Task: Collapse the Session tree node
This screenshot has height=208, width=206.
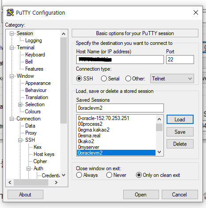Action: [12, 33]
